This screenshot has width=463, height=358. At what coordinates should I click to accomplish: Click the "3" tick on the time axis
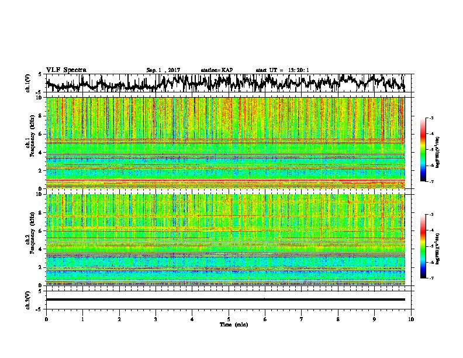[156, 319]
